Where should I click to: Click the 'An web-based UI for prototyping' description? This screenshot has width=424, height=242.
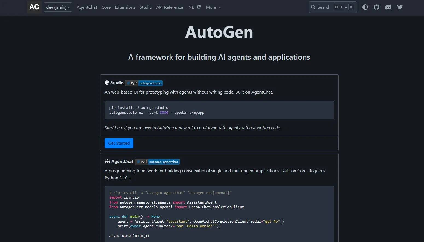(x=189, y=92)
